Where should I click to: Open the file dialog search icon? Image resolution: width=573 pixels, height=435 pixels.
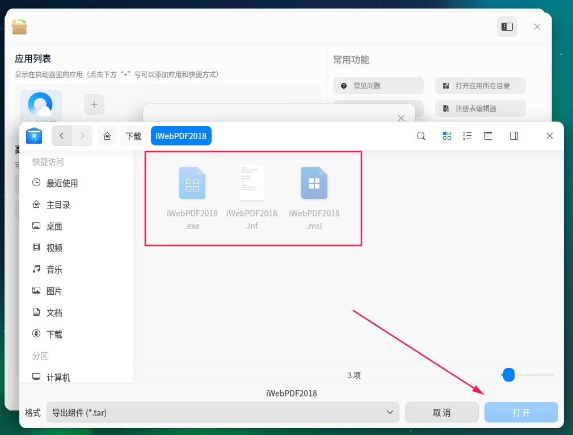tap(421, 136)
